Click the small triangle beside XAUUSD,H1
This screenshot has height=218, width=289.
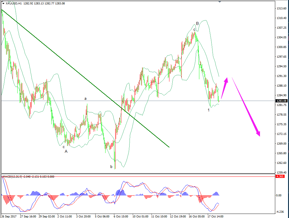(x=3, y=4)
